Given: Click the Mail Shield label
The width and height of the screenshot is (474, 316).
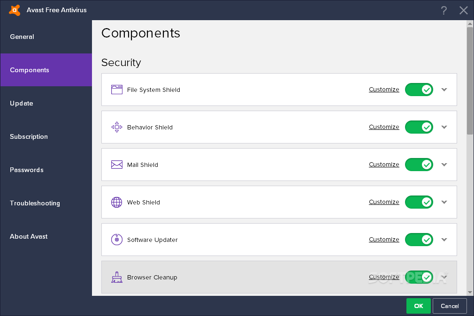Looking at the screenshot, I should (x=143, y=165).
